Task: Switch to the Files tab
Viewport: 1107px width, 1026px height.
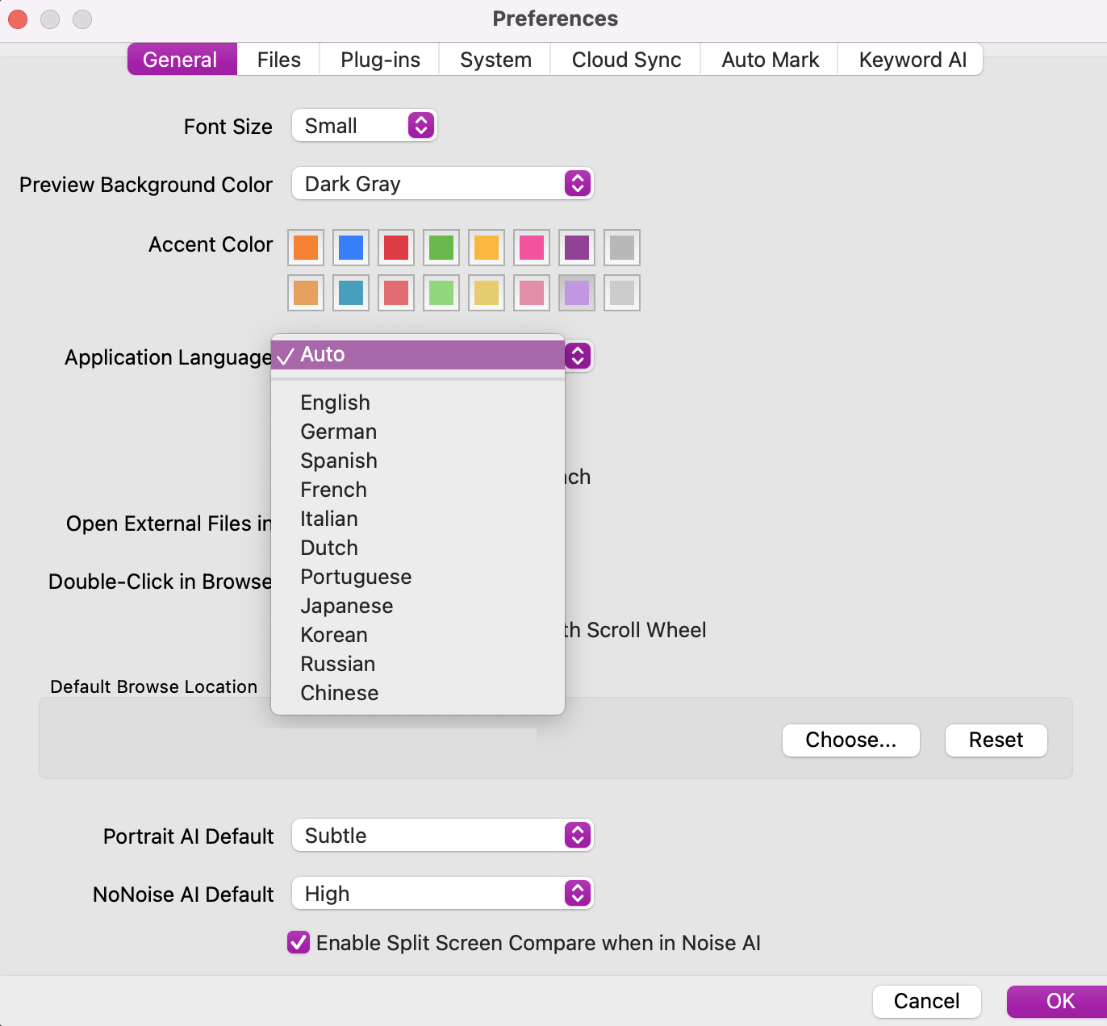Action: (x=278, y=60)
